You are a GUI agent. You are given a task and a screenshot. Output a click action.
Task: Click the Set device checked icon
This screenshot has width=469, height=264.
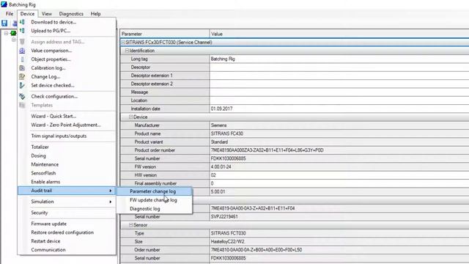pyautogui.click(x=22, y=85)
